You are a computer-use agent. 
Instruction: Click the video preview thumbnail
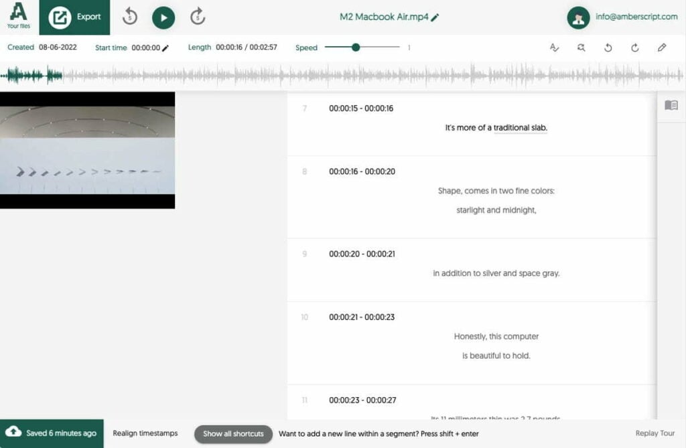point(88,150)
